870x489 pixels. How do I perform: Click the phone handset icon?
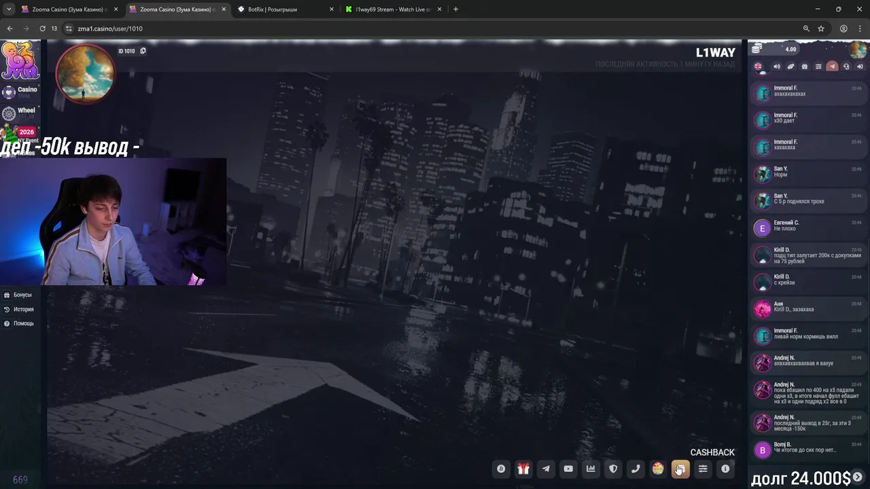636,469
